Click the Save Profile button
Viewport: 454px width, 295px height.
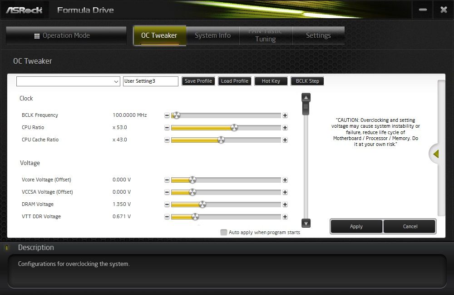tap(198, 81)
